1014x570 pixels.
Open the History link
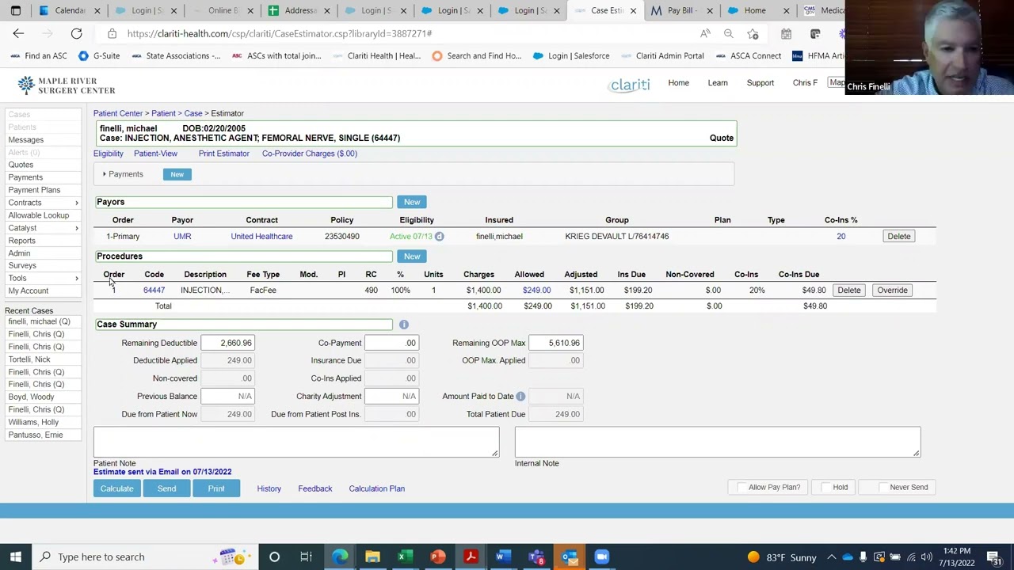point(269,488)
